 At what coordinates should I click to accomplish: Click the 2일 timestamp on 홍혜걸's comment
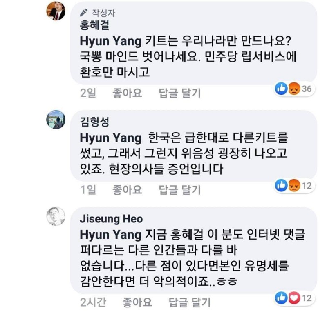pyautogui.click(x=87, y=93)
